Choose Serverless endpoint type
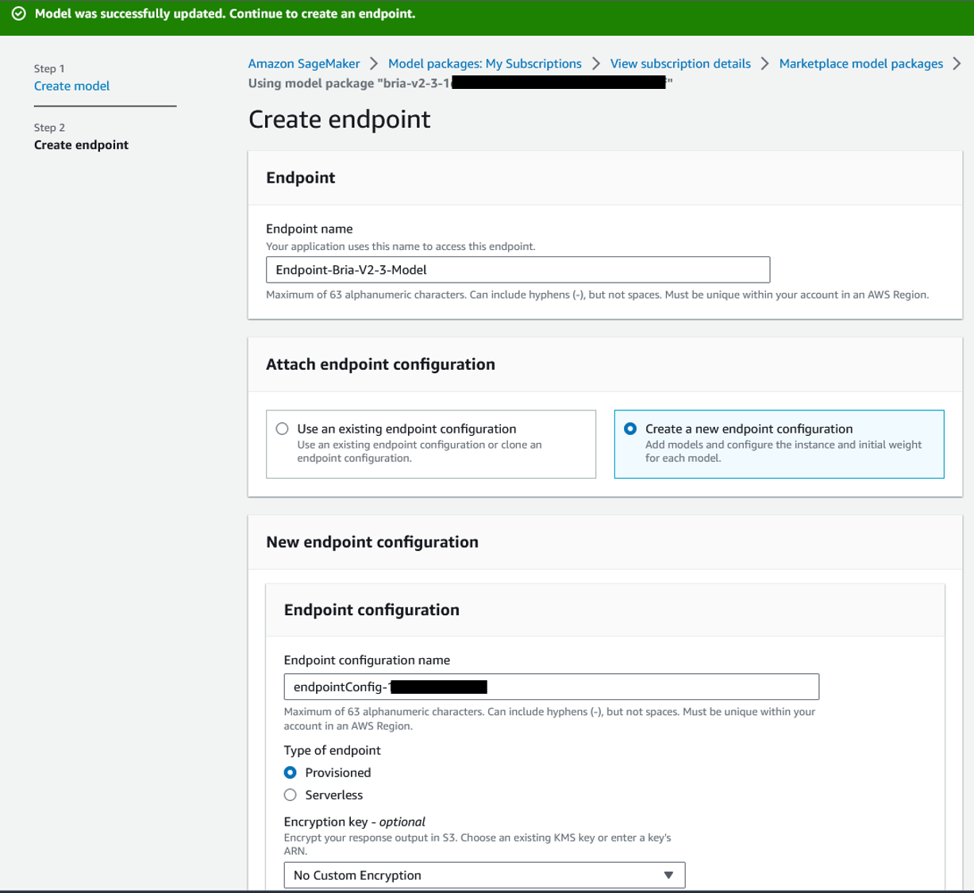974x893 pixels. (x=291, y=795)
